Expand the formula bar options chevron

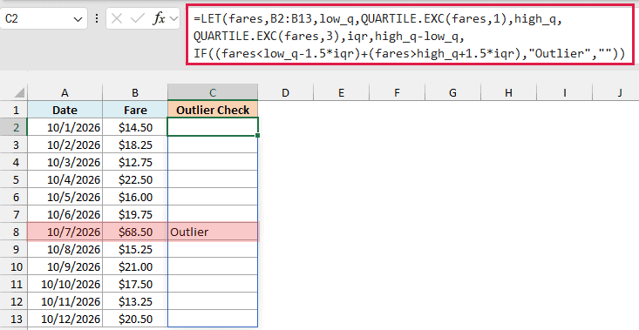coord(174,18)
